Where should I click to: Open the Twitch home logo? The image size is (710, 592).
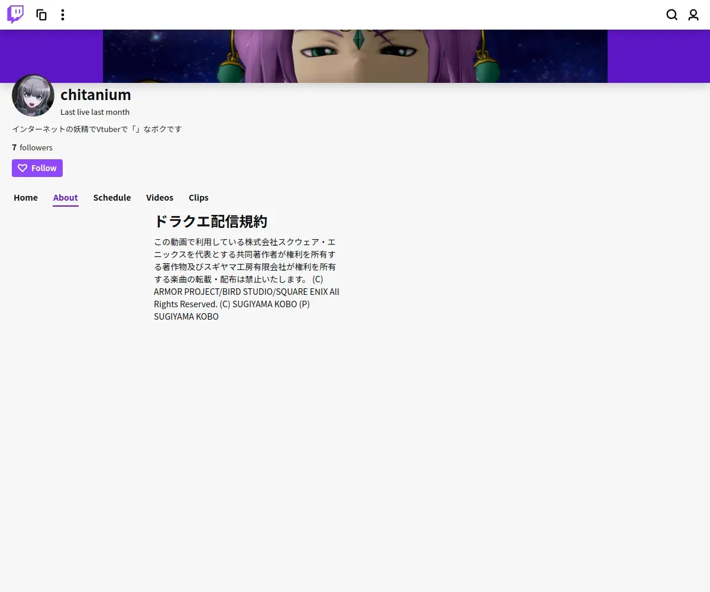click(x=15, y=15)
